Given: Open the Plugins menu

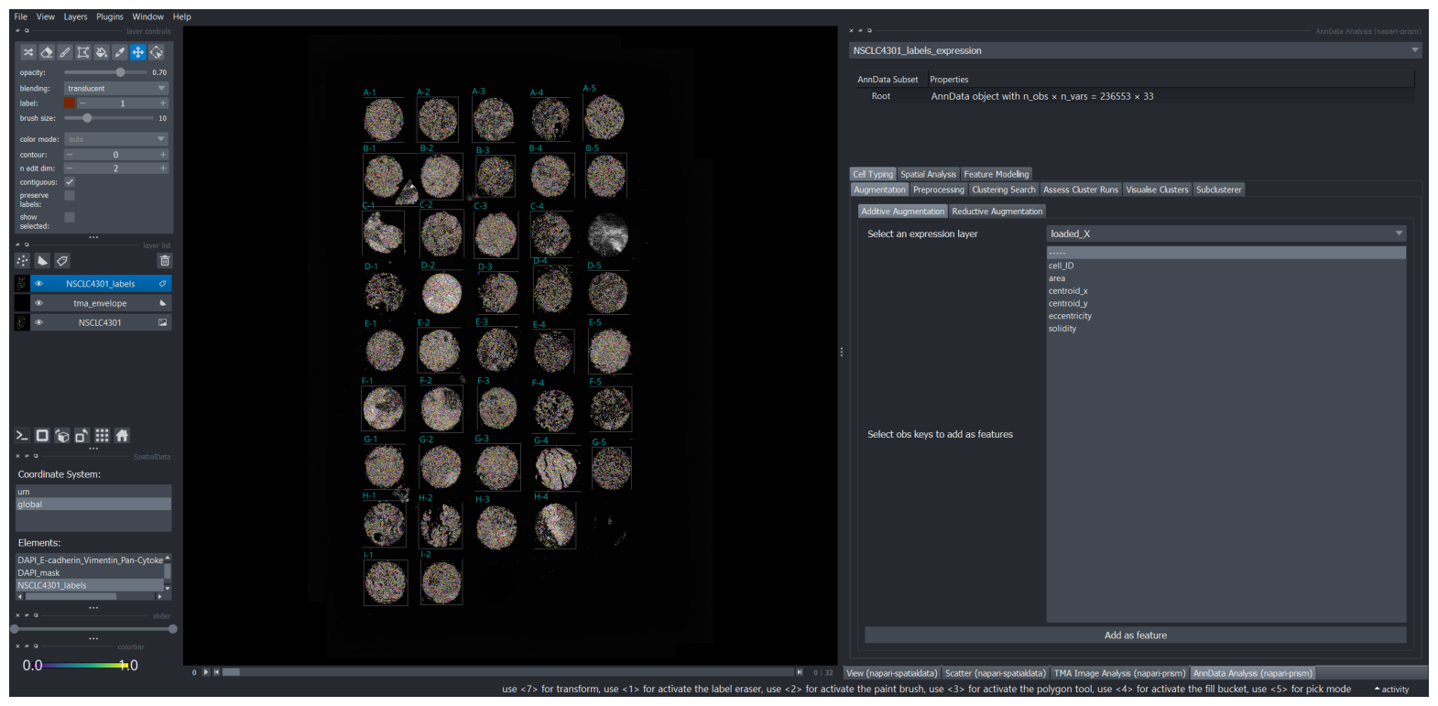Looking at the screenshot, I should 110,16.
